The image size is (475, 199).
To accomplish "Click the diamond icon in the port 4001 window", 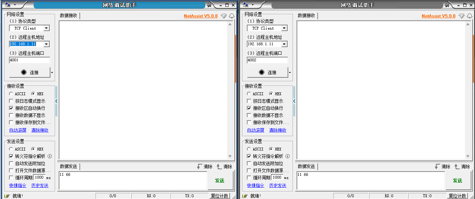I will click(224, 16).
